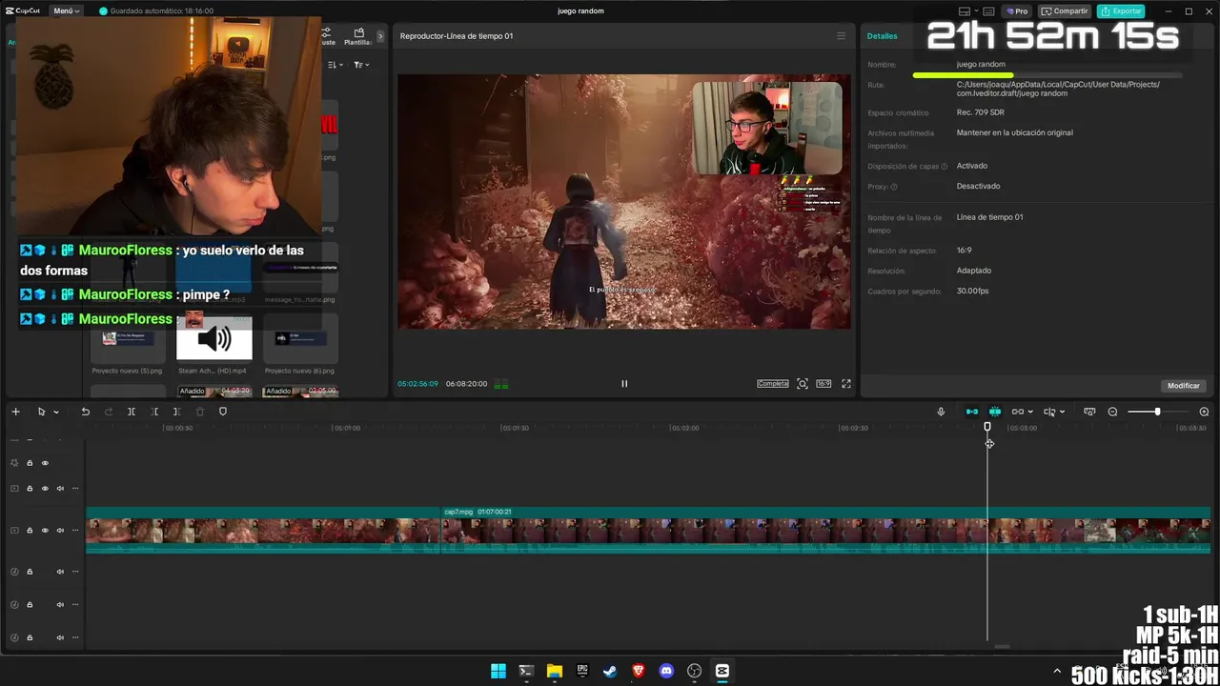Mute the upper empty video track

pos(60,489)
